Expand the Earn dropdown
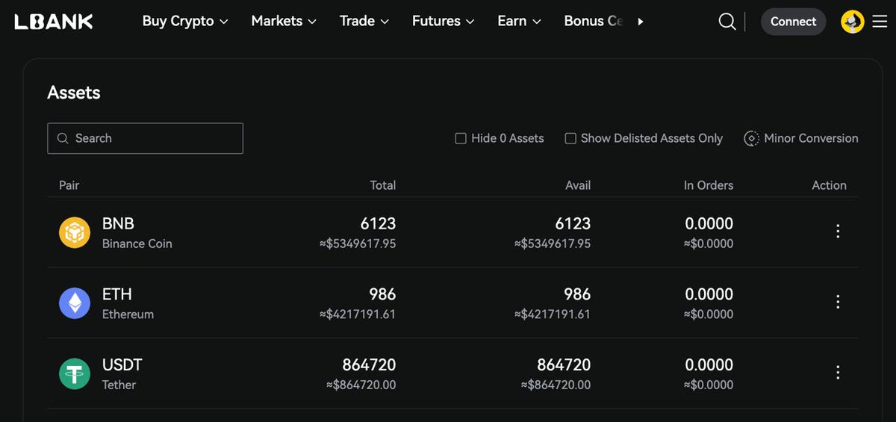Screen dimensions: 896x422 pyautogui.click(x=519, y=21)
